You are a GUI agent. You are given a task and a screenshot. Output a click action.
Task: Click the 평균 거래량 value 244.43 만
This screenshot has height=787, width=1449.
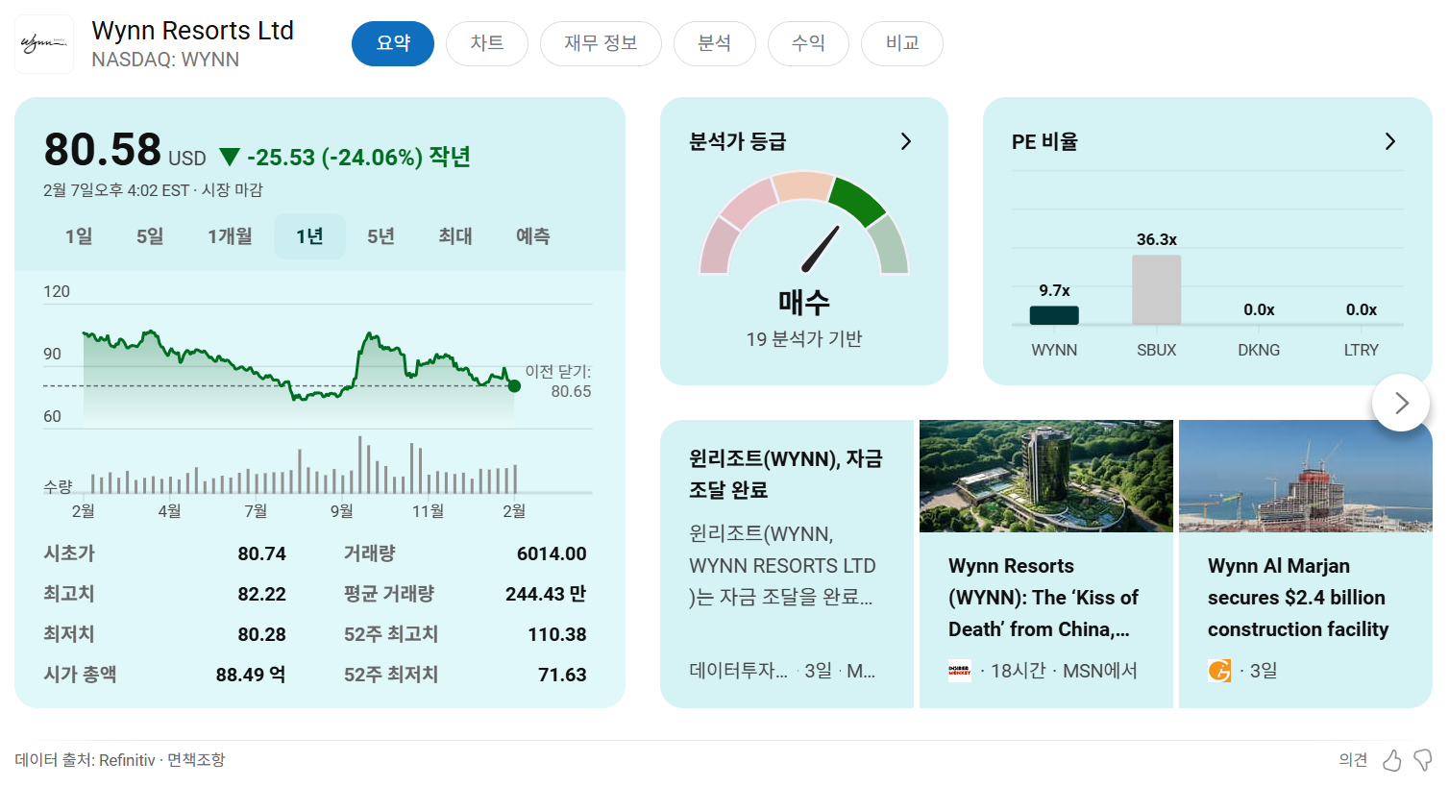pyautogui.click(x=546, y=594)
